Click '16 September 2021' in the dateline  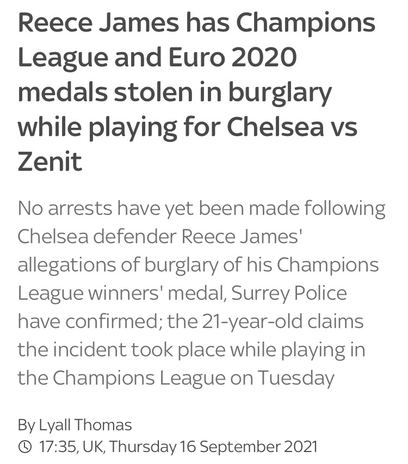tap(249, 447)
